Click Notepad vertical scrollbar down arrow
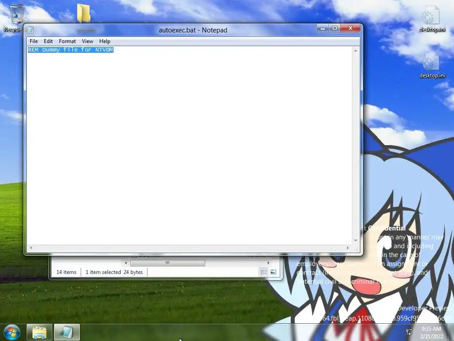This screenshot has height=341, width=454. pyautogui.click(x=356, y=240)
